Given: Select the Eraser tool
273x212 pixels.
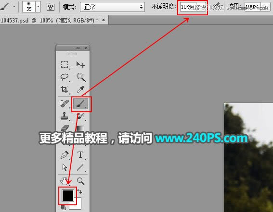Looking at the screenshot, I should coord(65,129).
